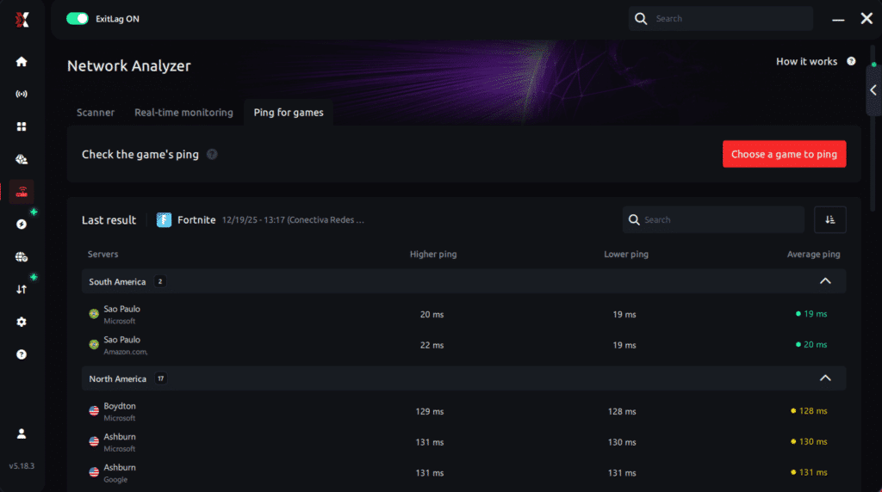This screenshot has height=492, width=882.
Task: Click the North America count badge 17
Action: pyautogui.click(x=161, y=378)
